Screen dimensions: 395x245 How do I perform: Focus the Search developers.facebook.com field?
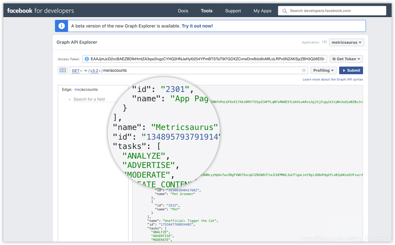(x=332, y=11)
